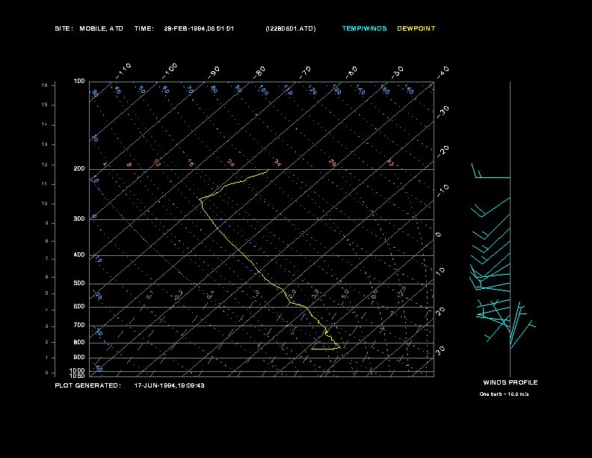Image resolution: width=592 pixels, height=458 pixels.
Task: Click the 900 pressure level label
Action: (79, 357)
